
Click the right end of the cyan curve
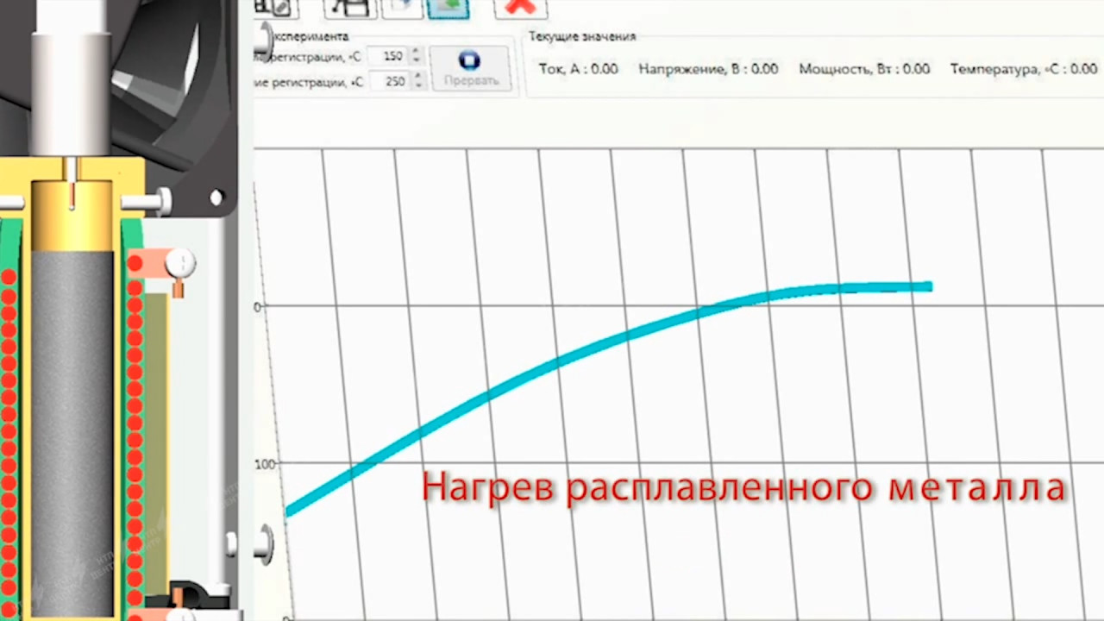click(927, 286)
